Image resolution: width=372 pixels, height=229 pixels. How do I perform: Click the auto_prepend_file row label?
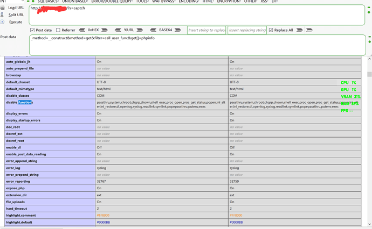point(20,68)
